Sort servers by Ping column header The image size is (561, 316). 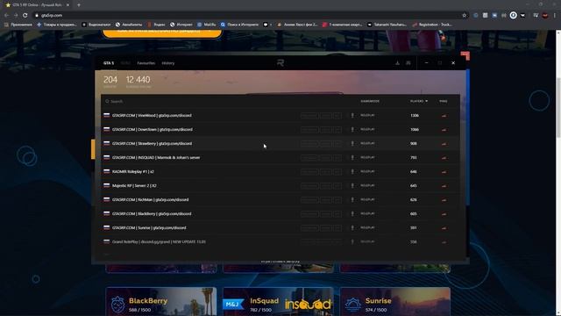[444, 101]
